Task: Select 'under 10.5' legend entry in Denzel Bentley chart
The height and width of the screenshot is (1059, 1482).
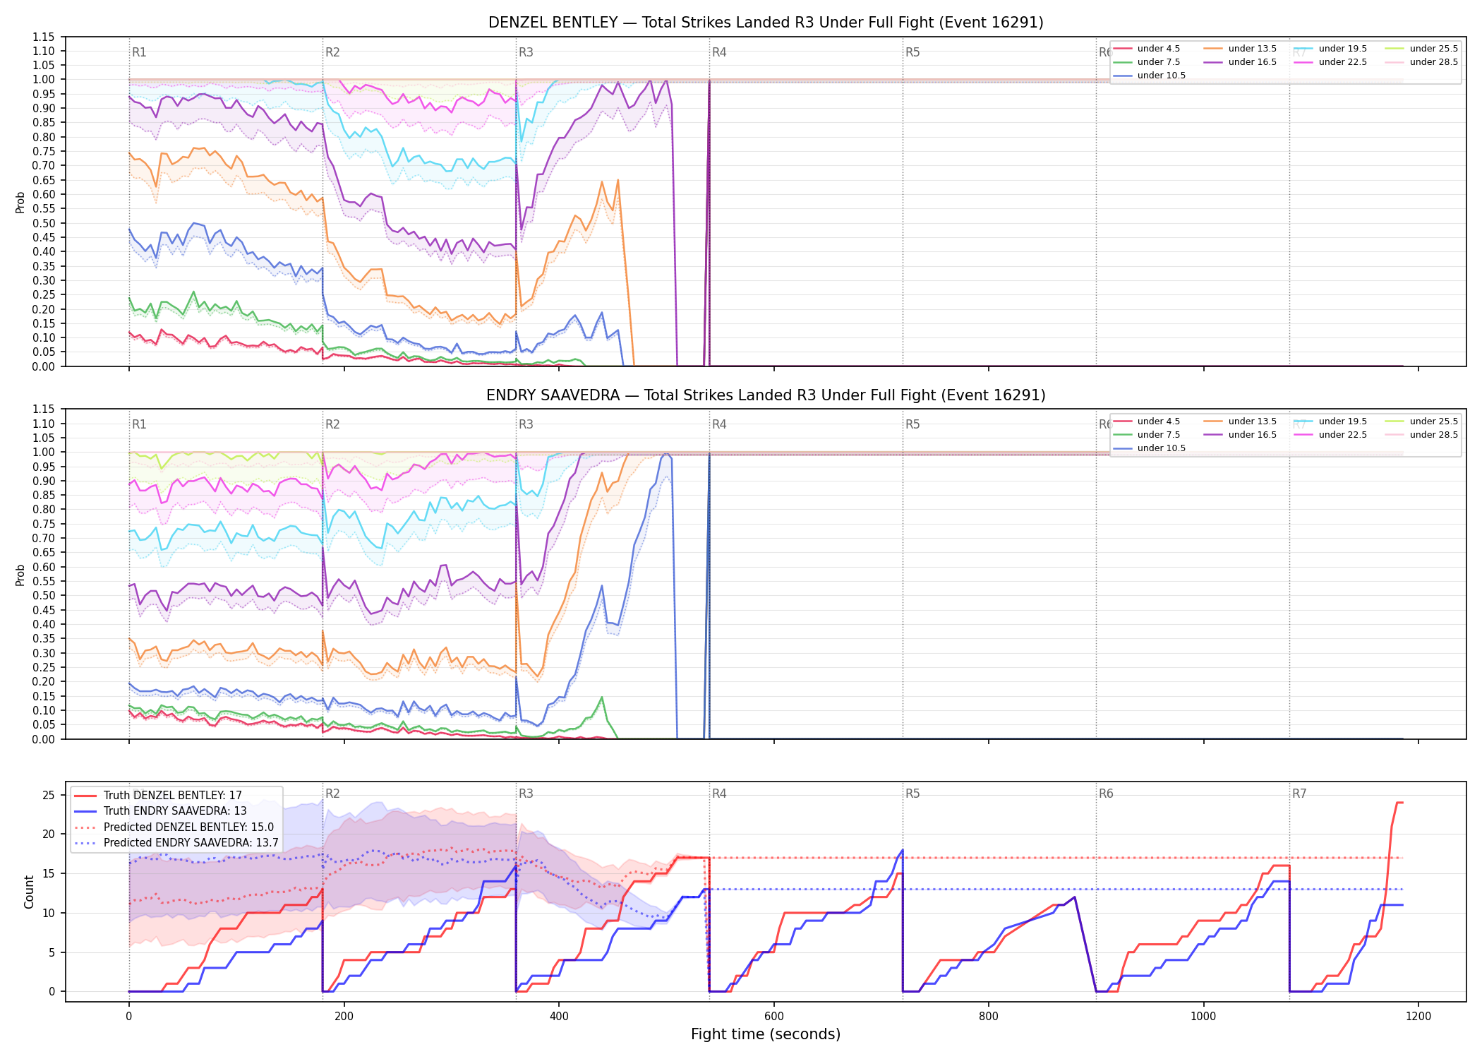Action: [1149, 76]
